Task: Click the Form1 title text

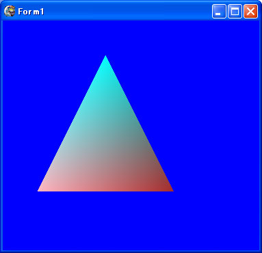Action: pos(31,12)
